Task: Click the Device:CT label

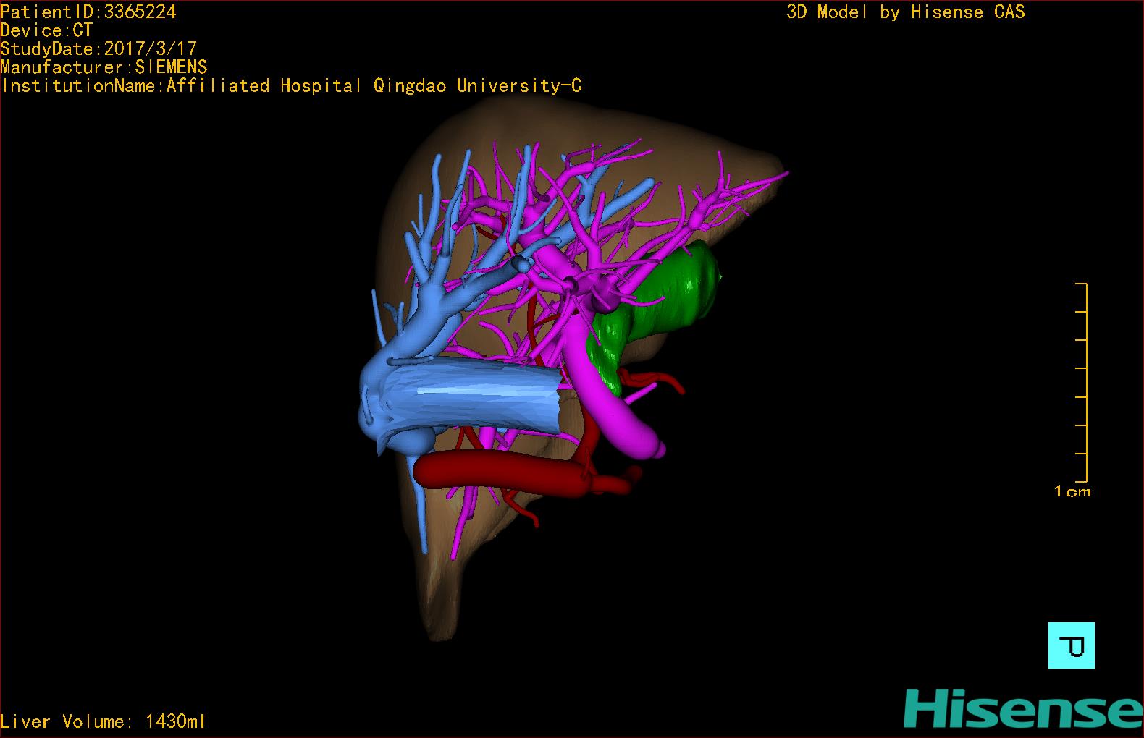Action: coord(46,30)
